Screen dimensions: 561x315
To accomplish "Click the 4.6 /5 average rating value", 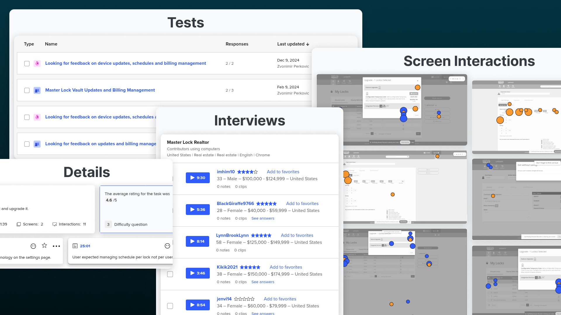I will [111, 200].
